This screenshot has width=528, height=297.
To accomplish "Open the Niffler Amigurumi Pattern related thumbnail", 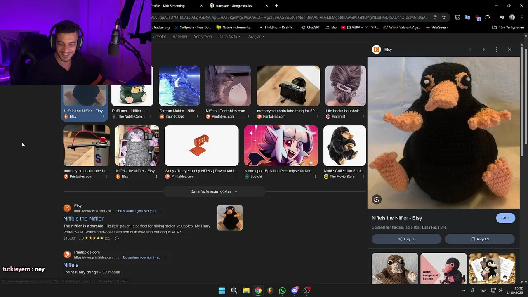I will 443,268.
